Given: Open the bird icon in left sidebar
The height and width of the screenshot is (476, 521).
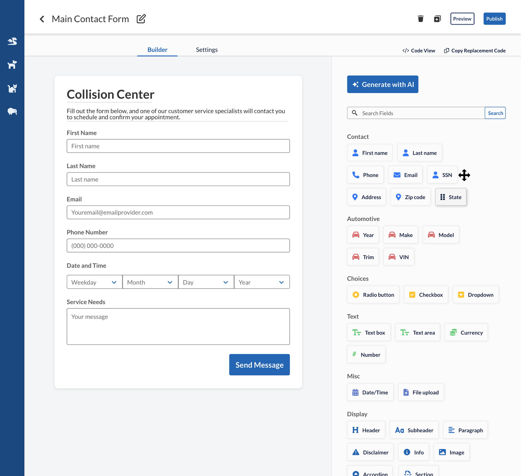Looking at the screenshot, I should coord(12,41).
